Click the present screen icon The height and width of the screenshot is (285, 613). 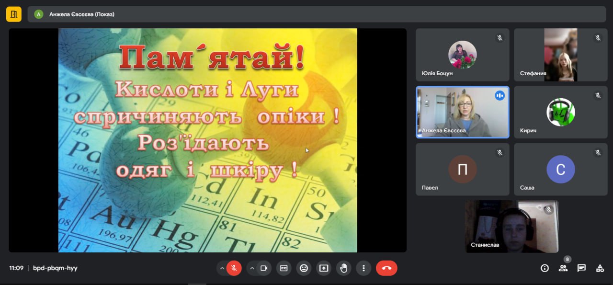324,268
